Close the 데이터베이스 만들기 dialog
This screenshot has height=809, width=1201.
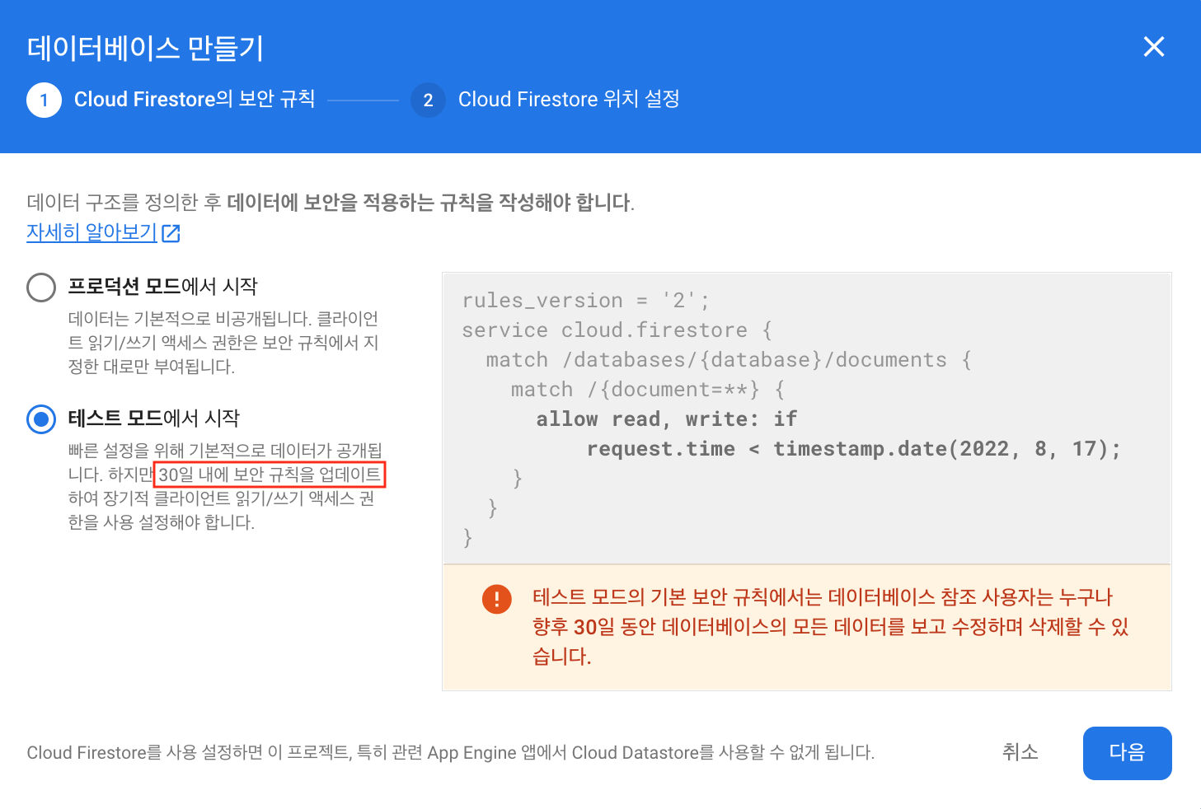[1154, 47]
